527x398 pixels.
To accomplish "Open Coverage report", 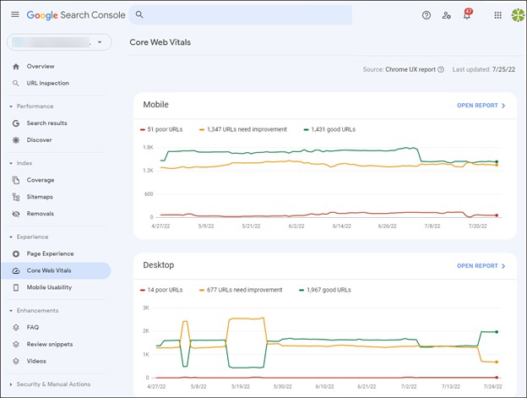I will 41,180.
